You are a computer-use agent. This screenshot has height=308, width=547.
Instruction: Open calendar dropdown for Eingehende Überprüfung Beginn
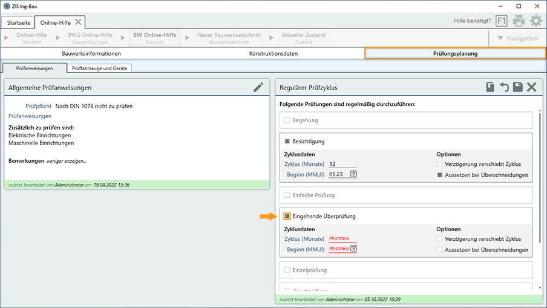[x=353, y=249]
